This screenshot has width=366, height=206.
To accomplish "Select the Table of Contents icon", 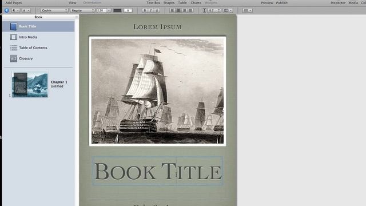I will click(x=13, y=47).
